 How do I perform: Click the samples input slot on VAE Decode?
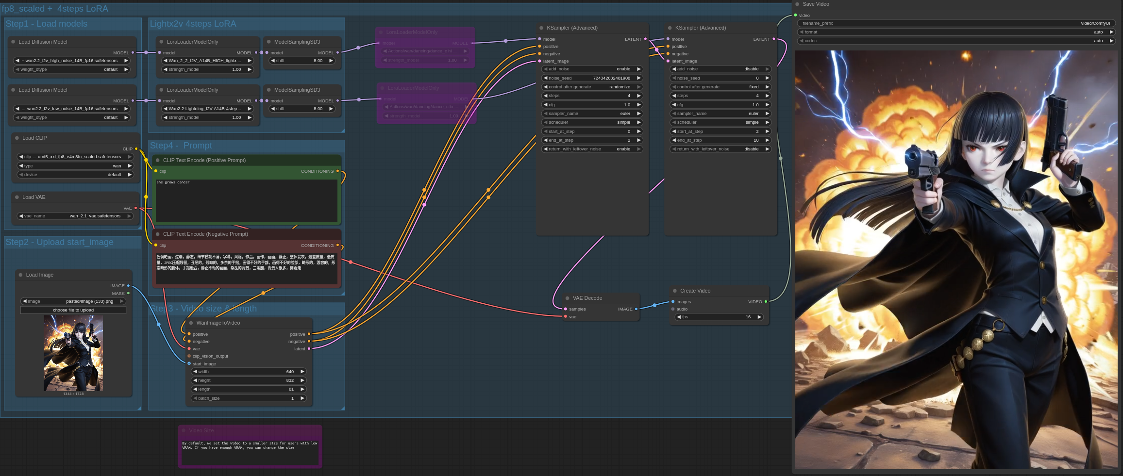[x=566, y=309]
